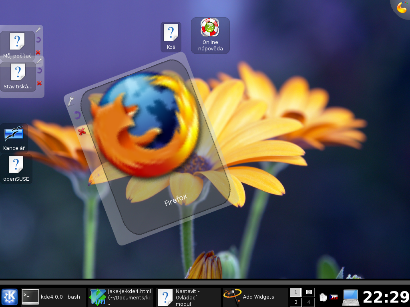Switch to virtual desktop 2 in pager

(309, 292)
